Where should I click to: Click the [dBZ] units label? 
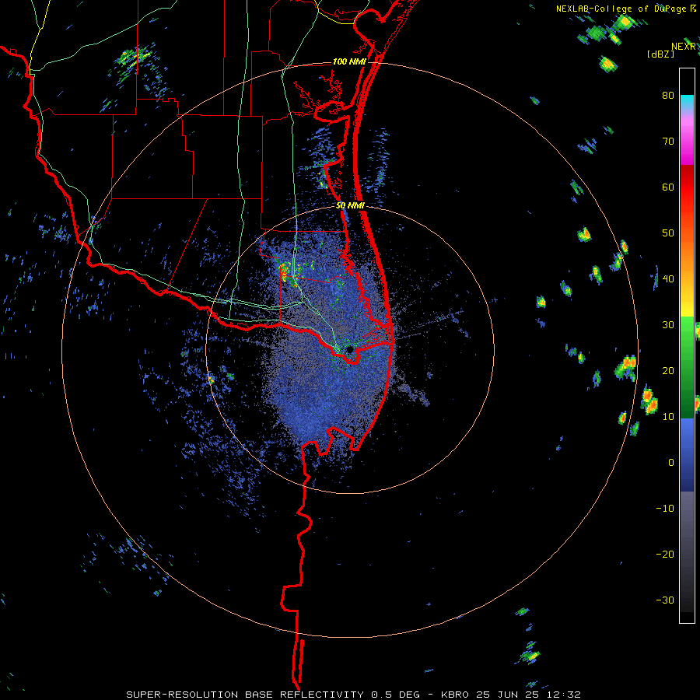(x=660, y=54)
